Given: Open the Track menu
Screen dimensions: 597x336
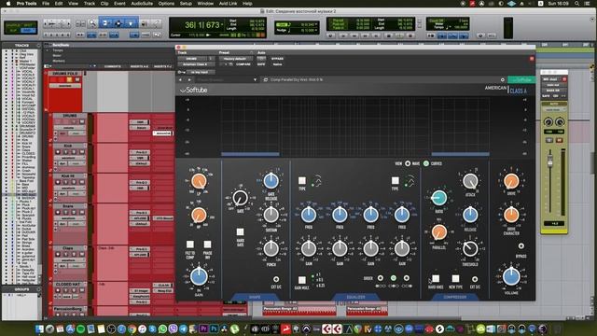Looking at the screenshot, I should (x=90, y=4).
